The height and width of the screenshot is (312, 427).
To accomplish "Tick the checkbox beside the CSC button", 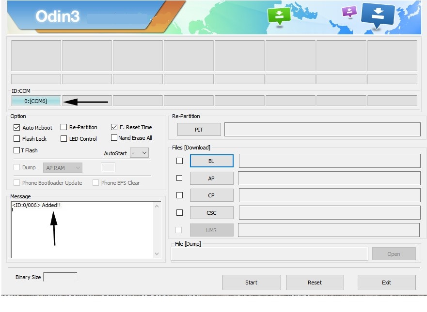I will (x=179, y=212).
